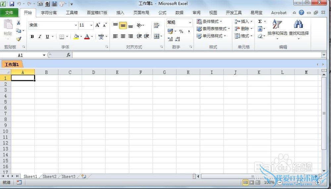Click the orientation text angle icon

pos(139,25)
